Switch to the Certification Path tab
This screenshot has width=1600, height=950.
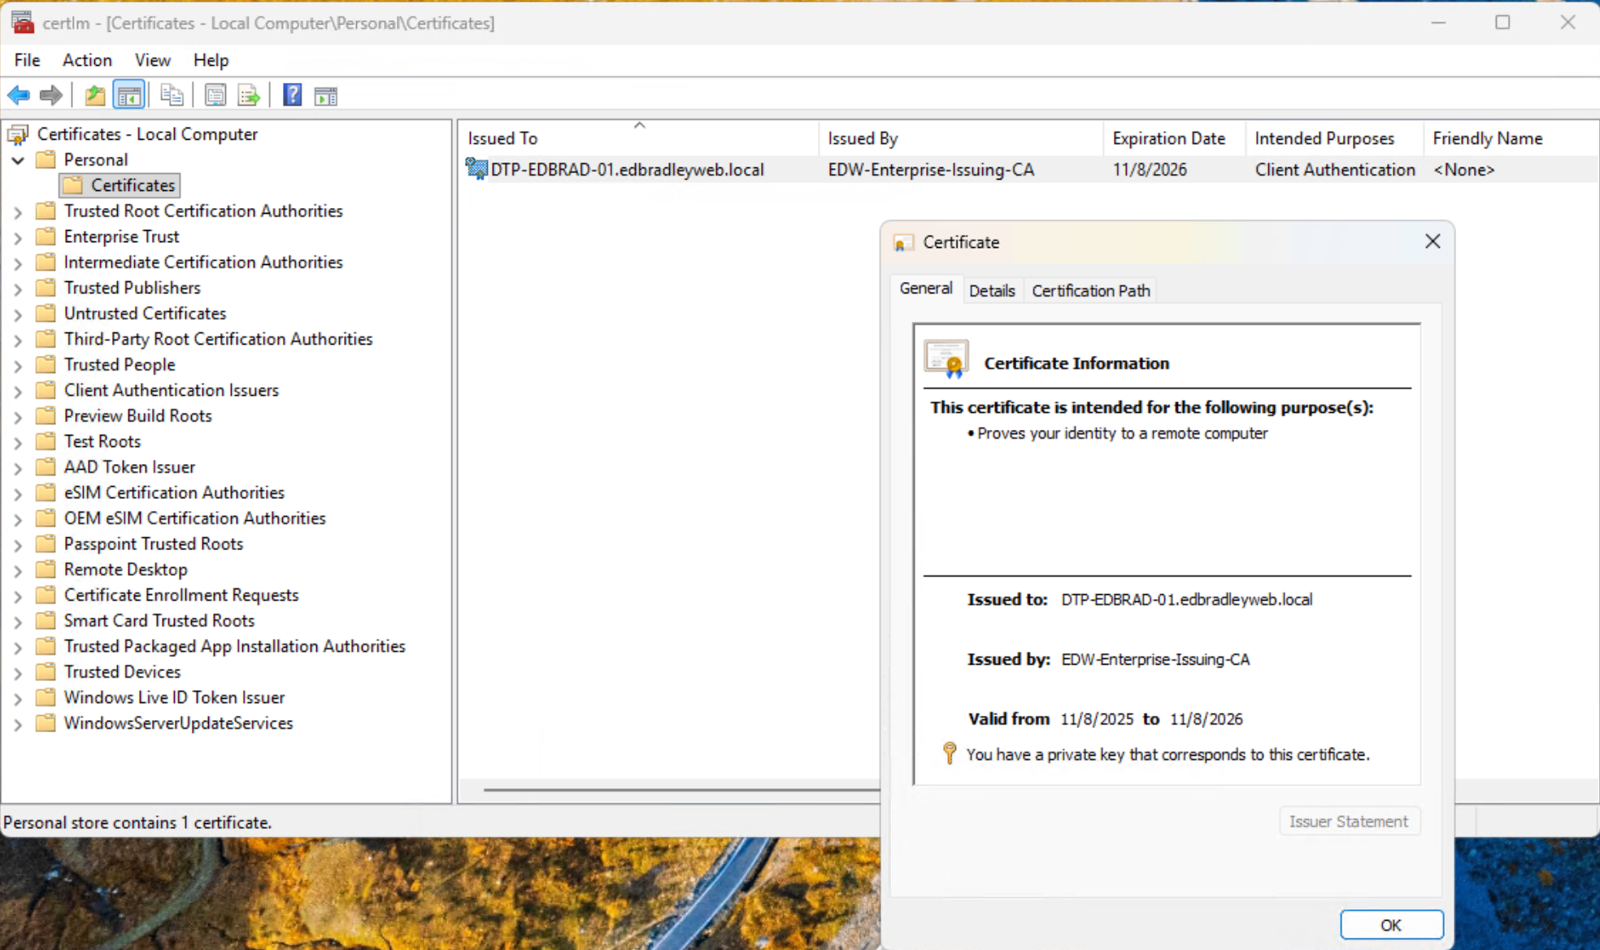click(1090, 290)
